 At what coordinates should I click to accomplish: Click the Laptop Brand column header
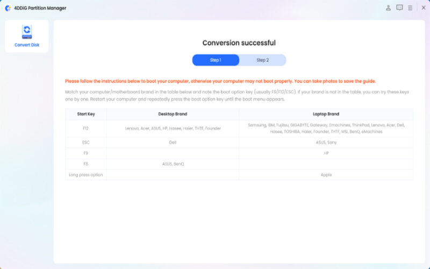tap(326, 114)
